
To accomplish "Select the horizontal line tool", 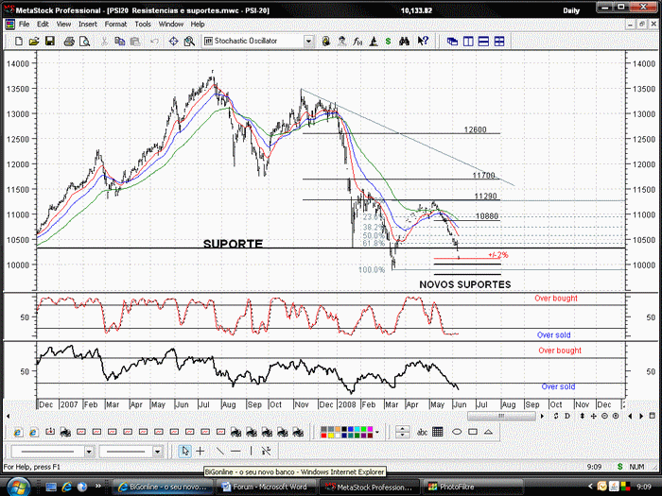I will 235,452.
